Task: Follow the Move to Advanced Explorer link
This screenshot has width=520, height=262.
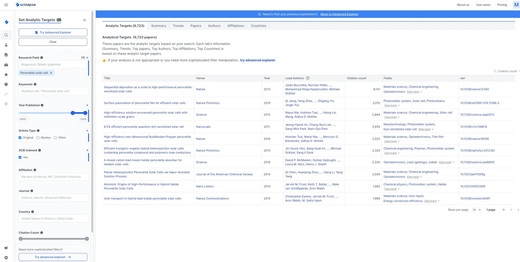Action: click(x=339, y=14)
